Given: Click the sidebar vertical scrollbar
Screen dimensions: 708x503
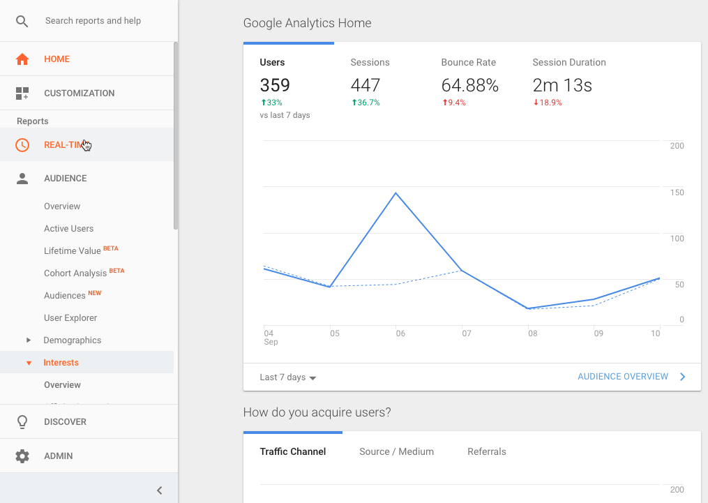Looking at the screenshot, I should point(176,135).
